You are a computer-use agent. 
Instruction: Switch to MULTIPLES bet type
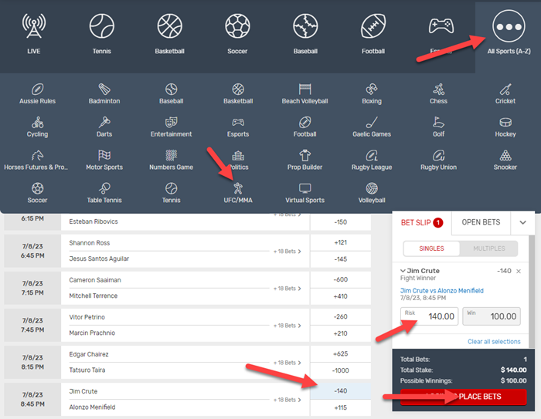click(488, 248)
